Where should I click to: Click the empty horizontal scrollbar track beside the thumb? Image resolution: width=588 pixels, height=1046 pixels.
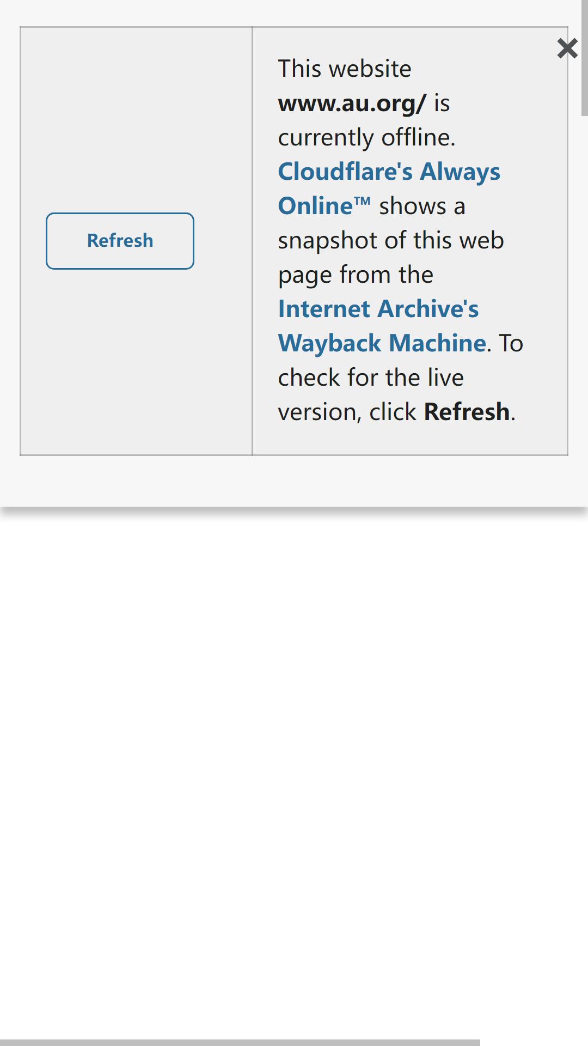pyautogui.click(x=534, y=1042)
